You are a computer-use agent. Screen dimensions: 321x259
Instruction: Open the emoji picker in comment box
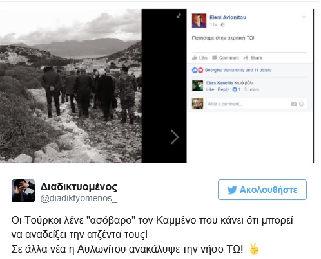coord(302,104)
